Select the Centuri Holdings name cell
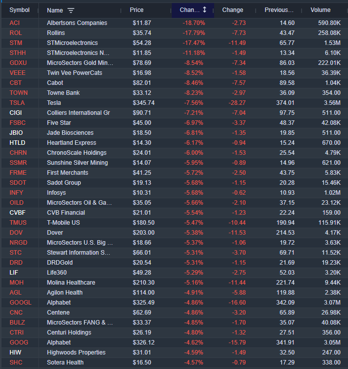Image resolution: width=348 pixels, height=369 pixels. coord(69,333)
